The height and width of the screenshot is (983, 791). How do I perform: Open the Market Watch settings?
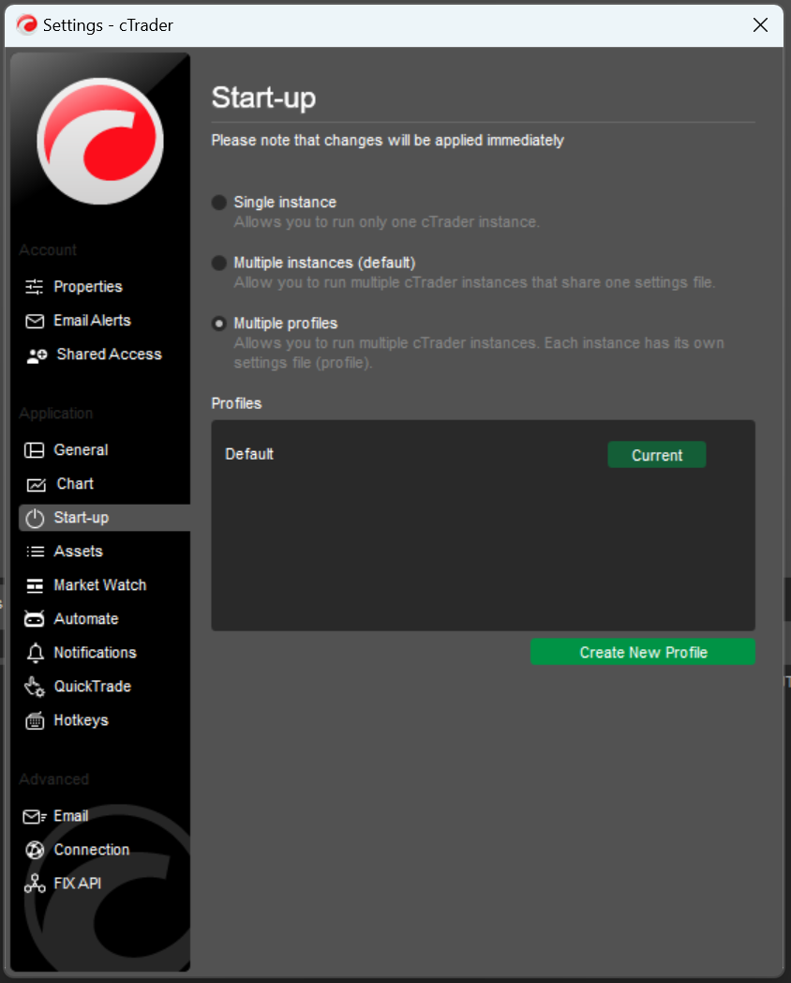click(x=99, y=585)
